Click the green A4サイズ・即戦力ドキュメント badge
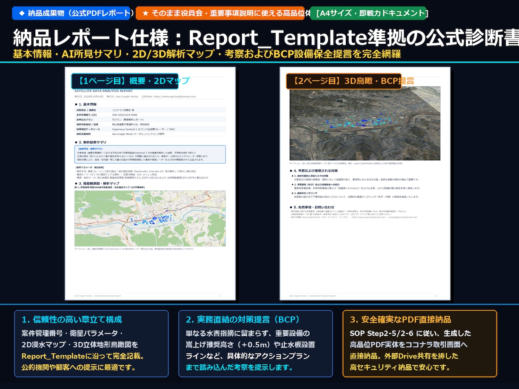Image resolution: width=519 pixels, height=389 pixels. coord(368,13)
